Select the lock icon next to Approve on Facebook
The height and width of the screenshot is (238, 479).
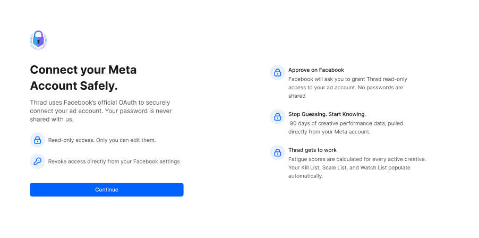[x=278, y=72]
